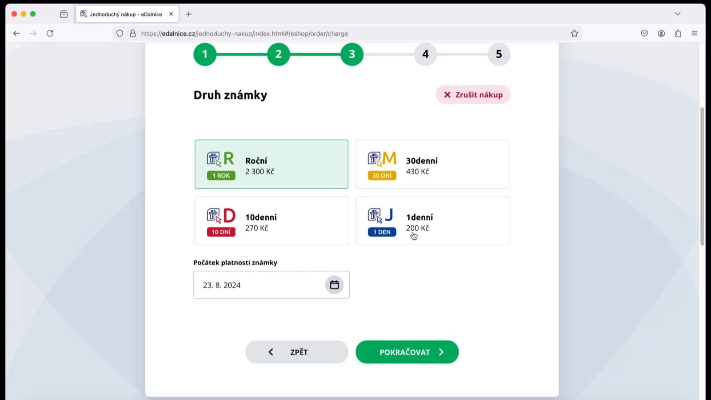711x400 pixels.
Task: Go to step 1 in the progress bar
Action: [x=205, y=54]
